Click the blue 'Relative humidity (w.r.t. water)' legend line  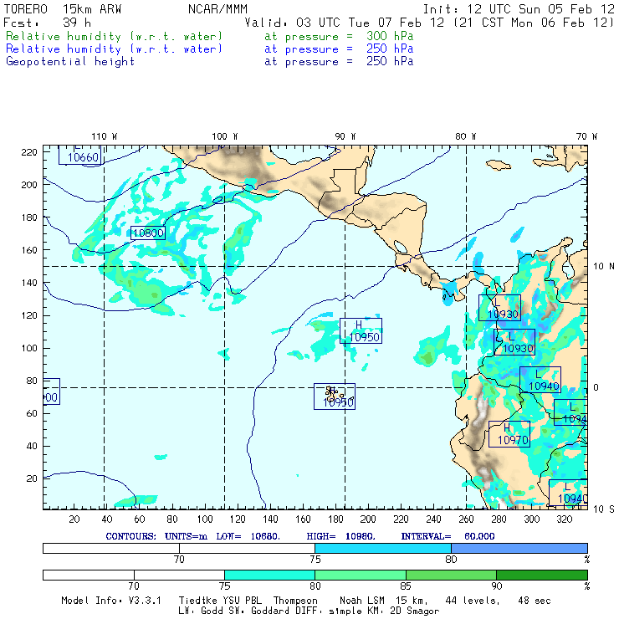(x=114, y=49)
